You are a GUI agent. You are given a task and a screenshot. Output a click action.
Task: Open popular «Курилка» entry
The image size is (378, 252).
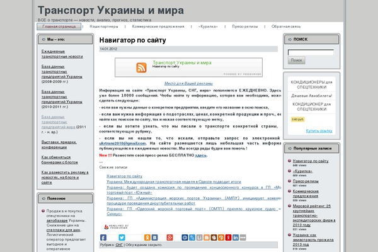pyautogui.click(x=302, y=171)
